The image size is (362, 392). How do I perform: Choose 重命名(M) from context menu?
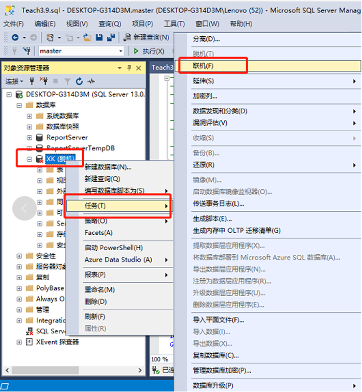(x=100, y=290)
